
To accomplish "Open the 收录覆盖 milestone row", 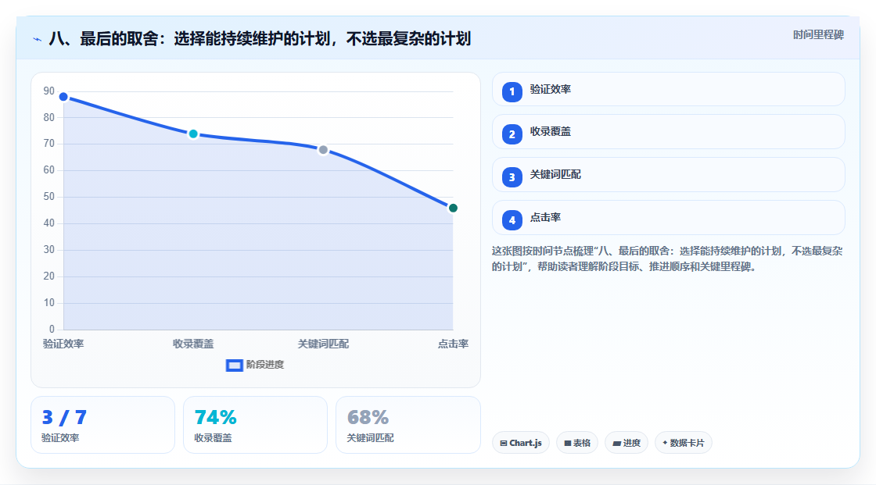I will 668,132.
